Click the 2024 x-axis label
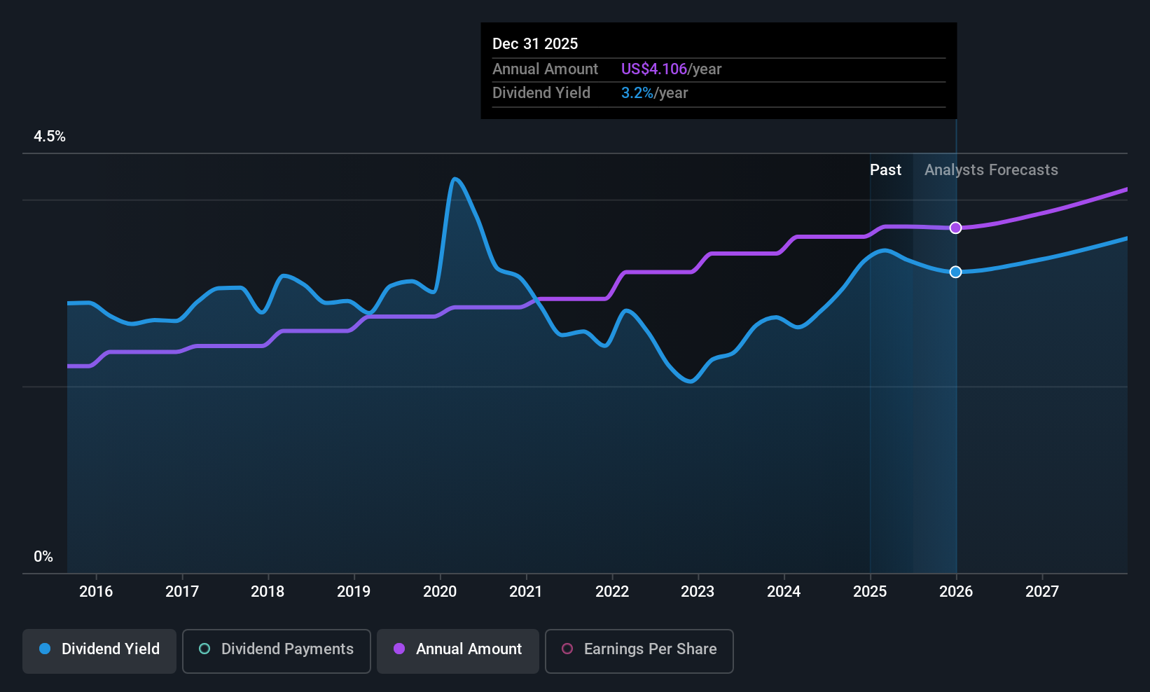1150x692 pixels. [784, 591]
